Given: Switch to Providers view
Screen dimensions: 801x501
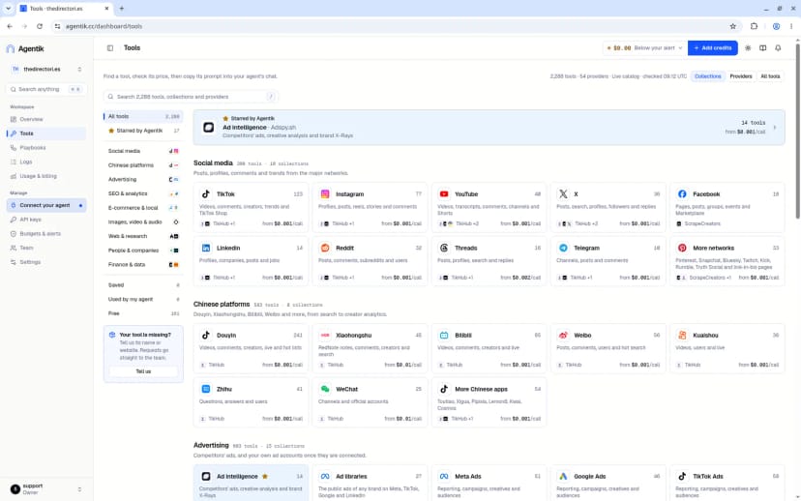Looking at the screenshot, I should click(x=741, y=76).
